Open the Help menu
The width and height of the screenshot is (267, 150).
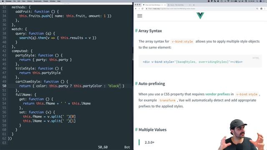point(59,1)
